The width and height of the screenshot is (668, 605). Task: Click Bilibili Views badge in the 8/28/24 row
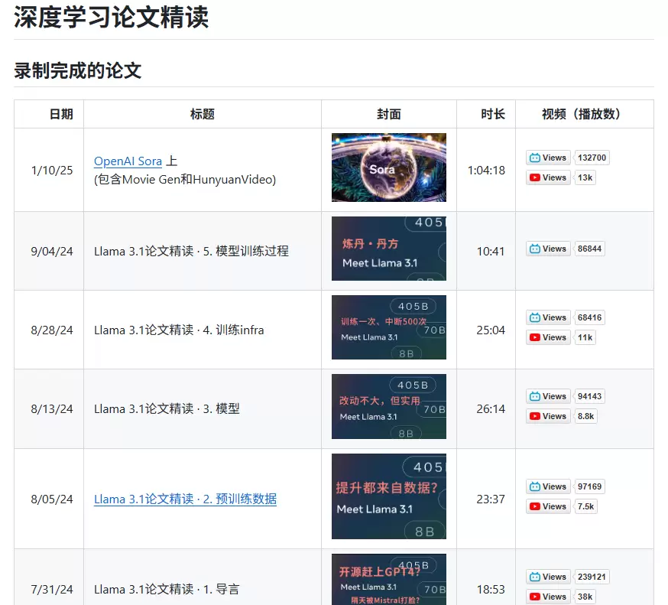(x=548, y=317)
